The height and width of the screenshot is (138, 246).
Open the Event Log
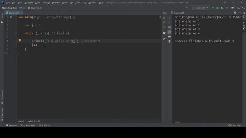click(x=234, y=125)
